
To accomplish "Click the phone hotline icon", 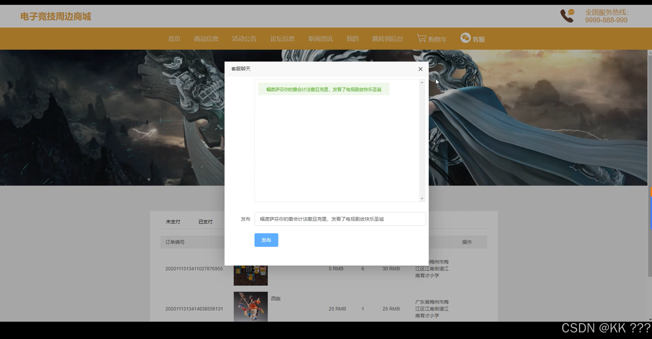I will pos(567,16).
